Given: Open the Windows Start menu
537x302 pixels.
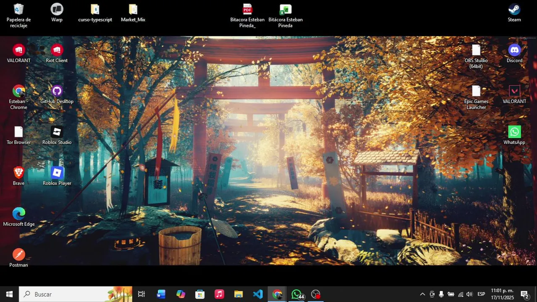Looking at the screenshot, I should 9,294.
